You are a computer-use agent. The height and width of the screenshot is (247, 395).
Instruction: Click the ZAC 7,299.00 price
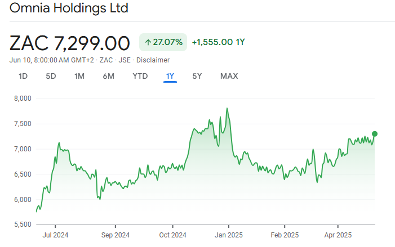click(x=69, y=43)
